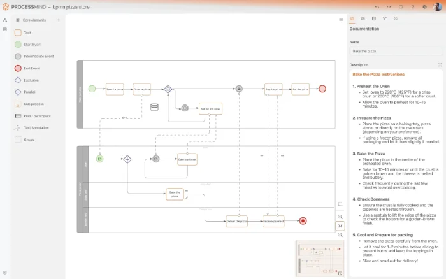Open the filter tab in right panel
The width and height of the screenshot is (446, 279).
click(385, 19)
